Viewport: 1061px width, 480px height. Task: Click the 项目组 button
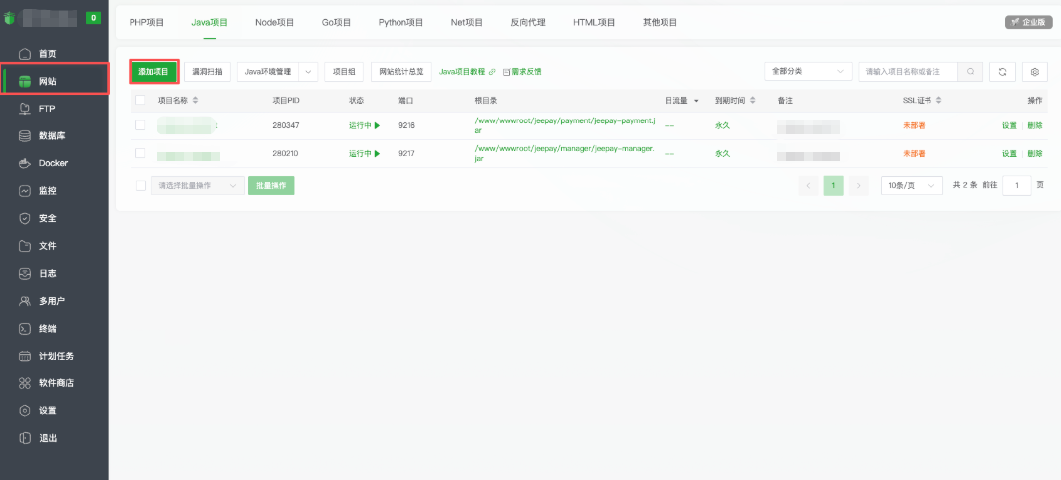tap(344, 71)
